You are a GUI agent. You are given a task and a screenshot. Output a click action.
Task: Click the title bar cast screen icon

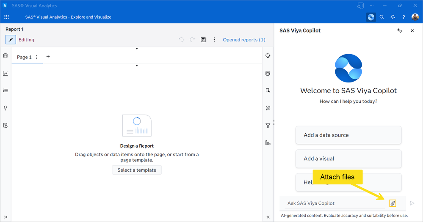tap(360, 5)
